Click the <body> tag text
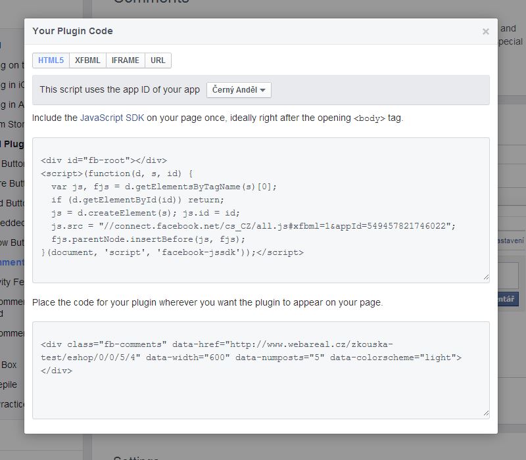 (x=370, y=118)
